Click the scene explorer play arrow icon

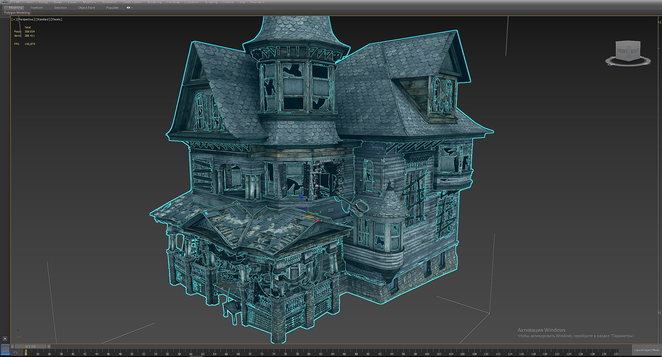(5, 338)
